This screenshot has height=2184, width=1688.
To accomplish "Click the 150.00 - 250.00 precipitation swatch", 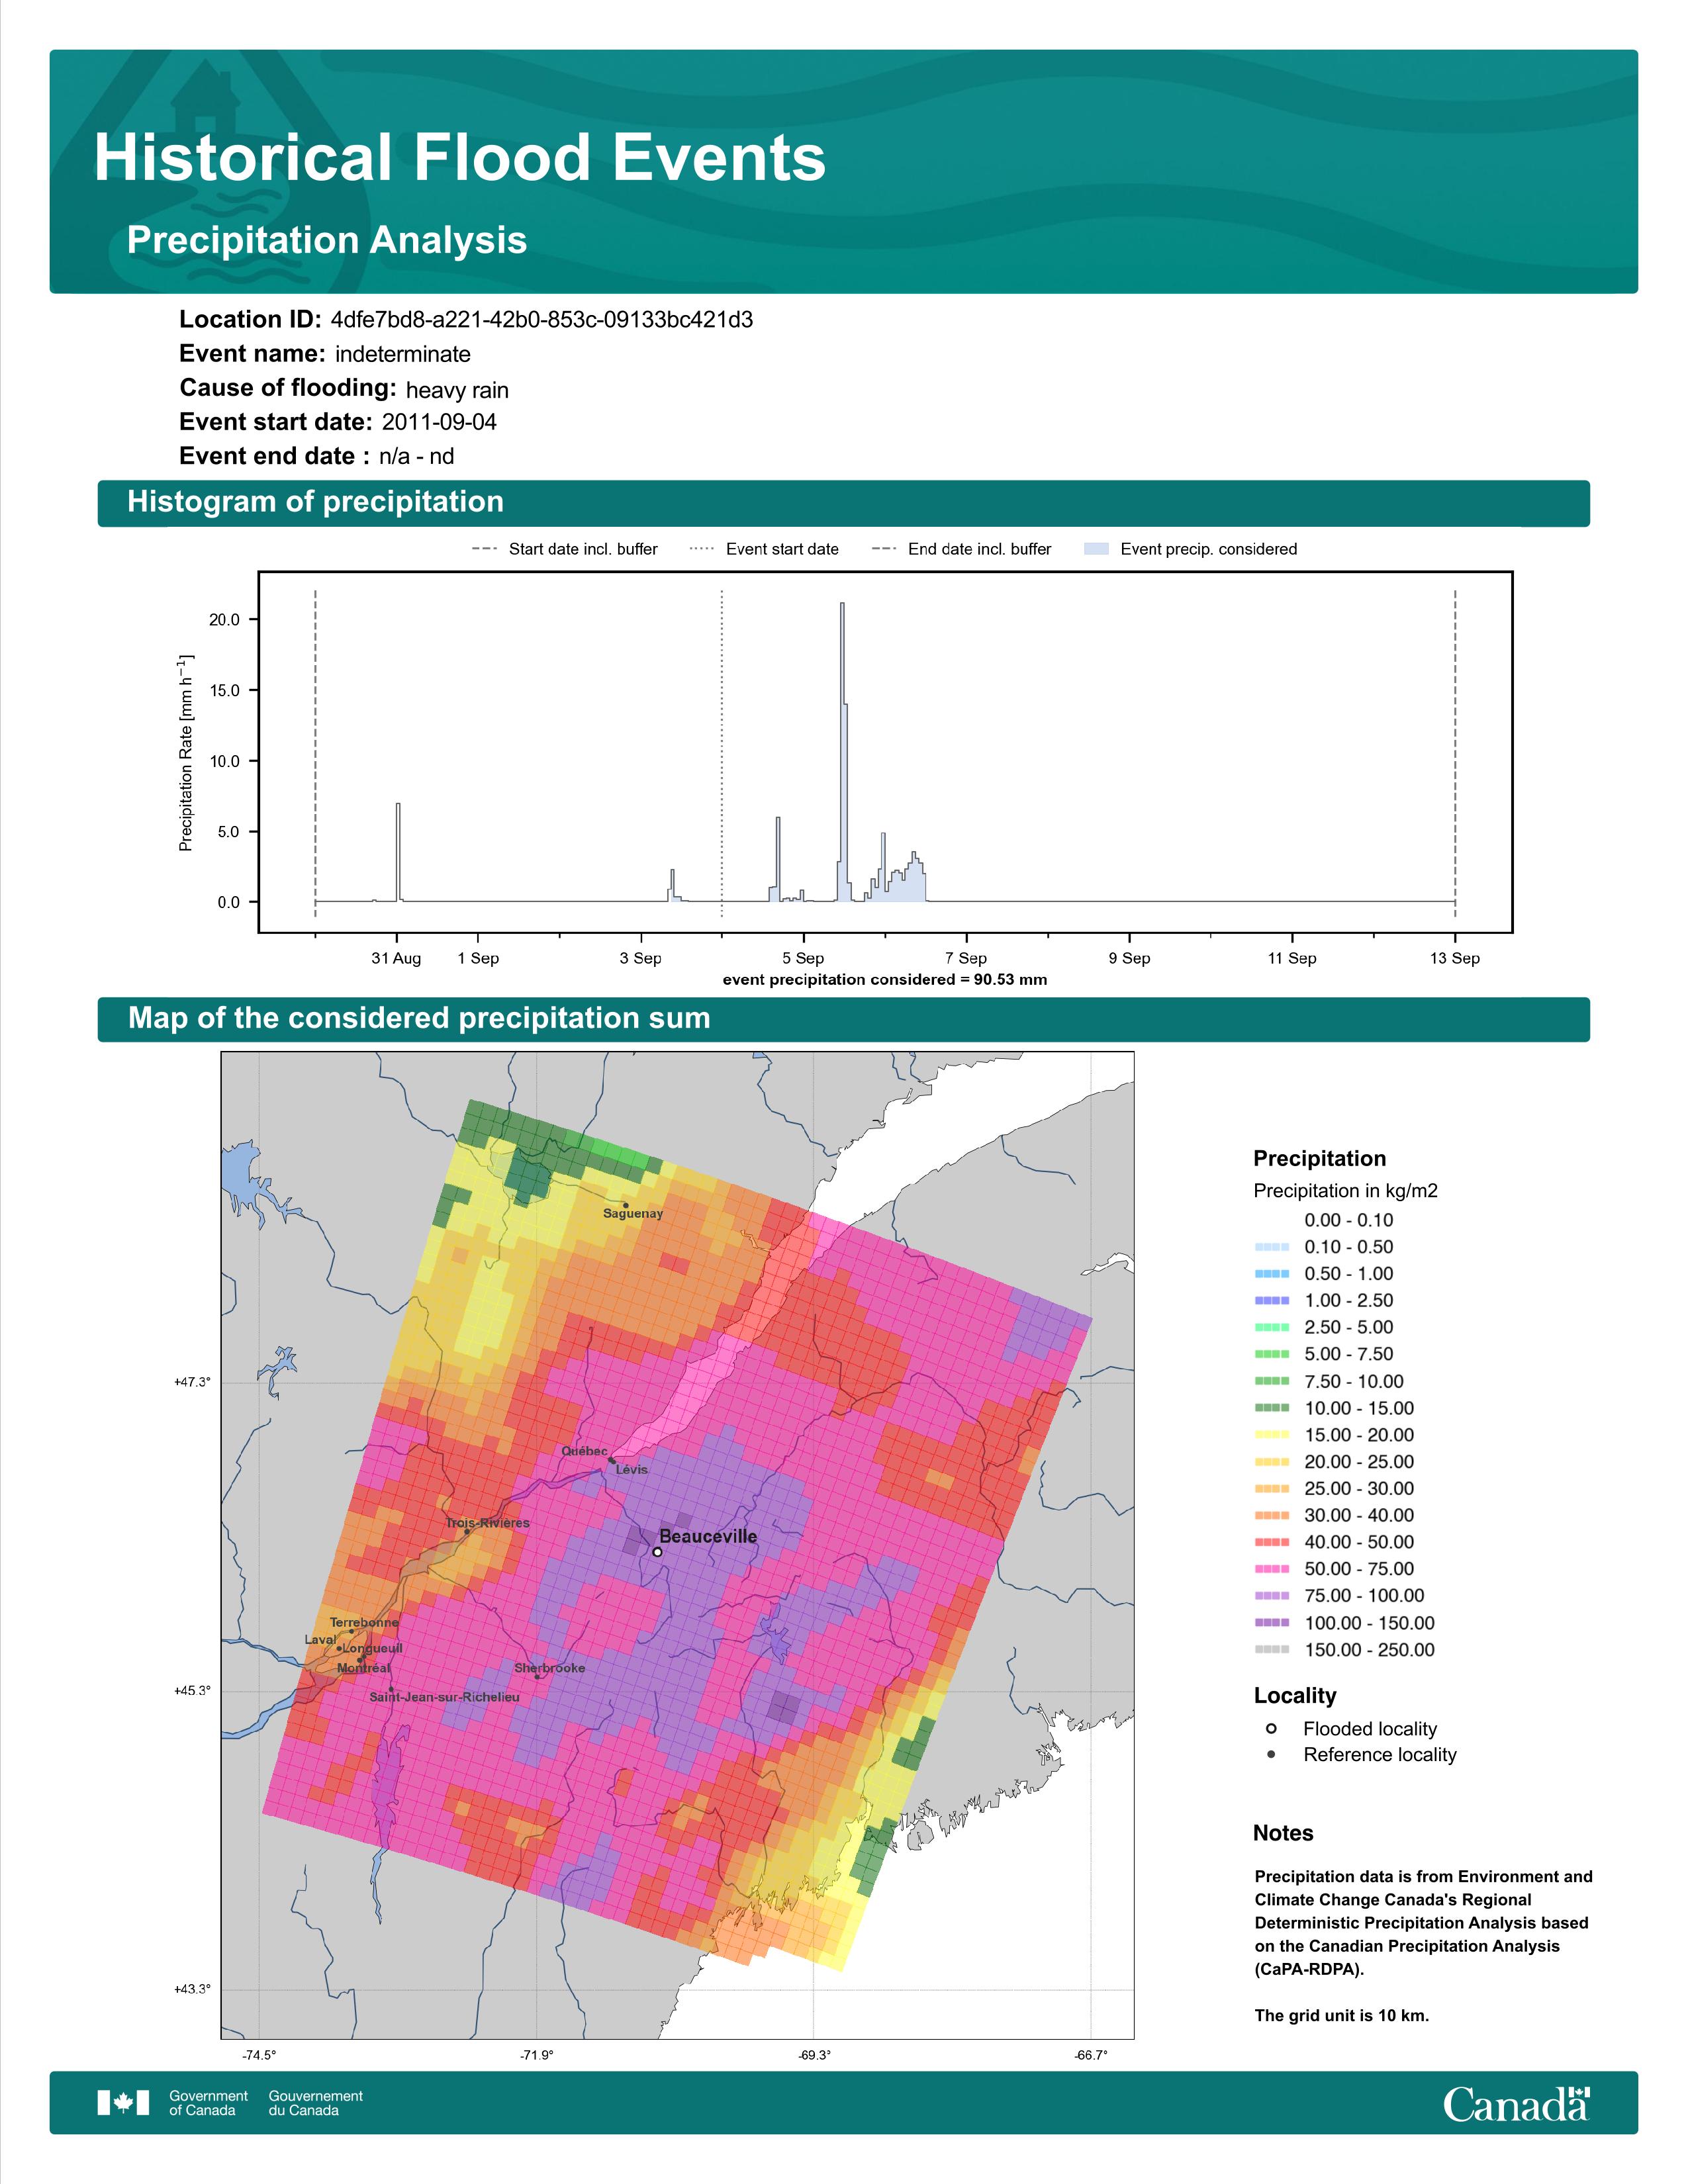I will [1271, 1650].
